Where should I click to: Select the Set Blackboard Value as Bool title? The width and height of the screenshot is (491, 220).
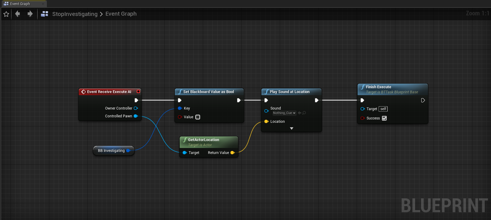(209, 92)
